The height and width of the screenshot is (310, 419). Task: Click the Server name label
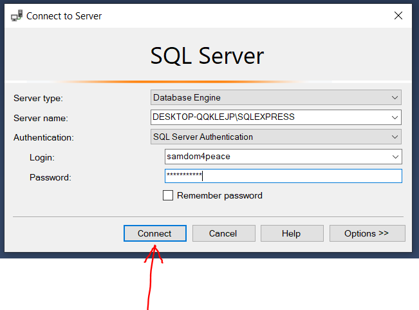pos(41,118)
